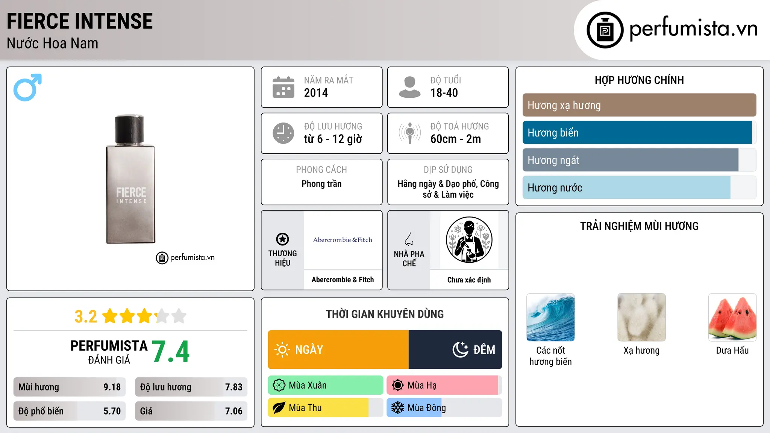The height and width of the screenshot is (433, 770).
Task: Click the DỊP SỬ DỤNG label
Action: (448, 170)
